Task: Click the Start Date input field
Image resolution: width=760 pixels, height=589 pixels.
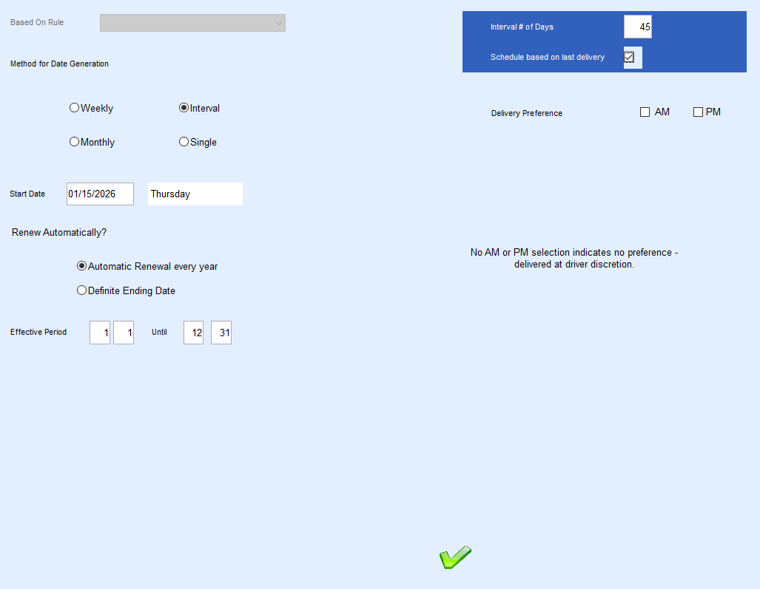Action: coord(101,194)
